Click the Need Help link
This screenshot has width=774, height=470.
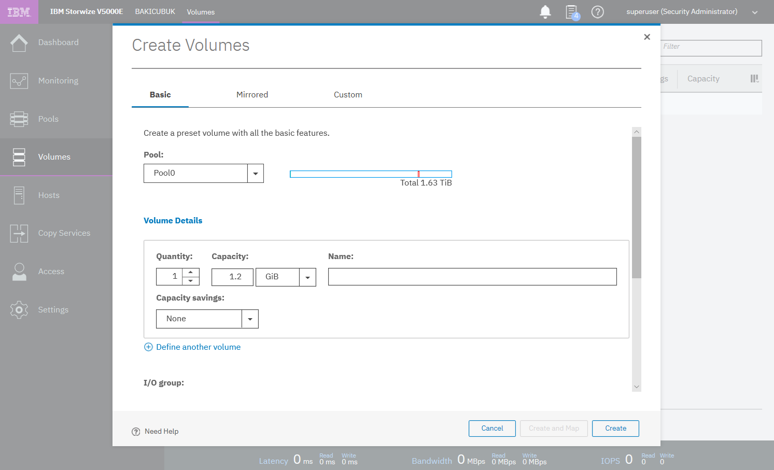(161, 432)
